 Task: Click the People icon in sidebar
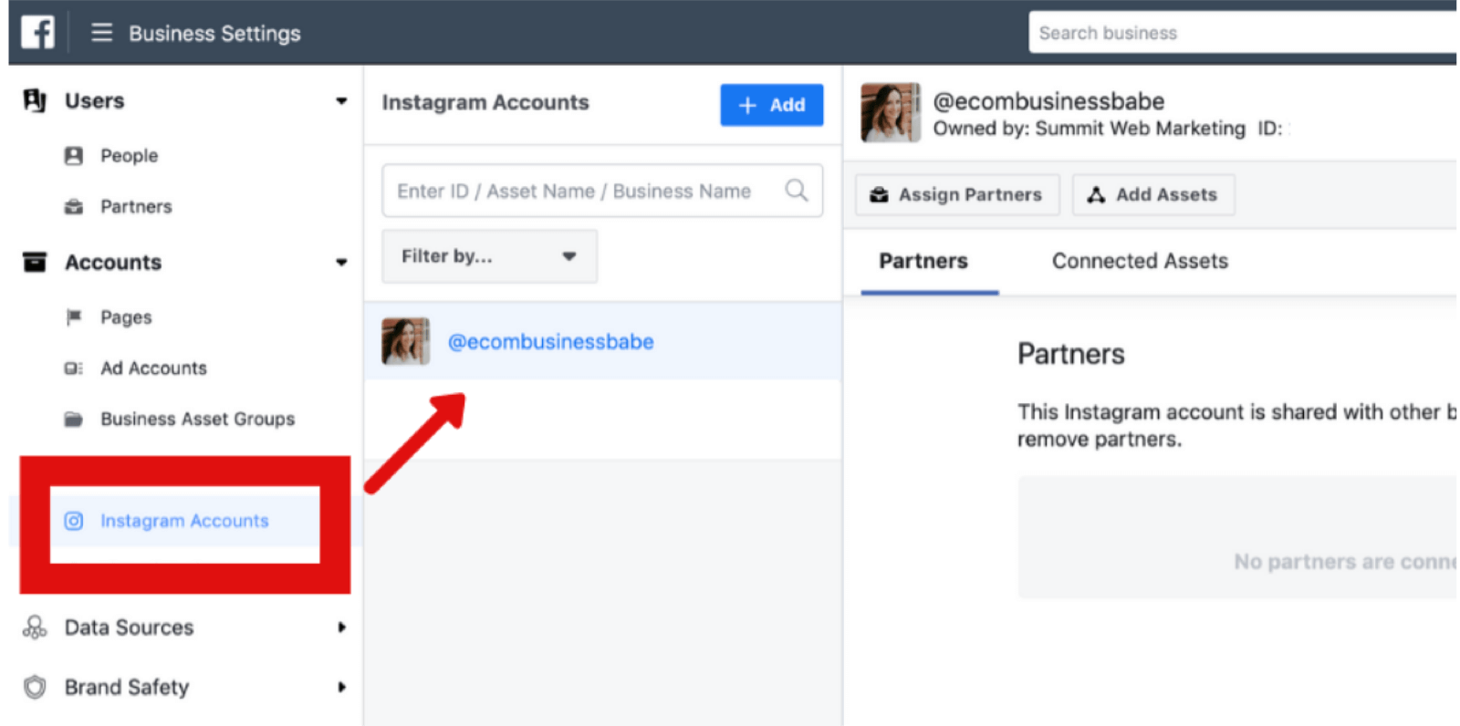tap(74, 156)
